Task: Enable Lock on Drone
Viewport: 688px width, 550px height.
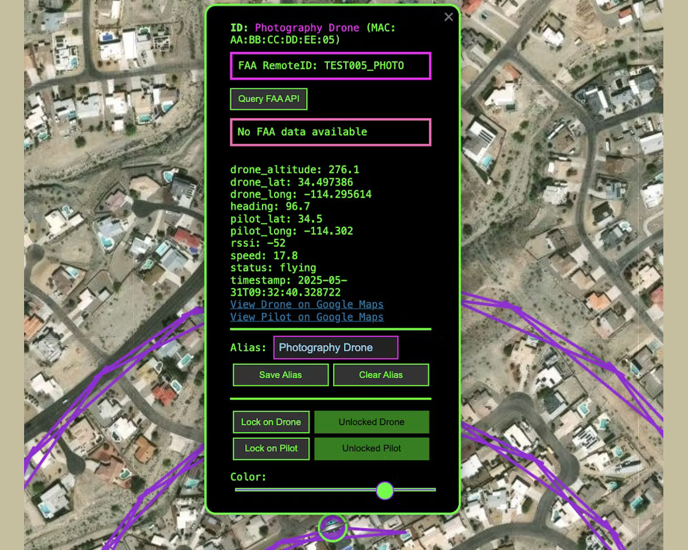Action: point(271,422)
